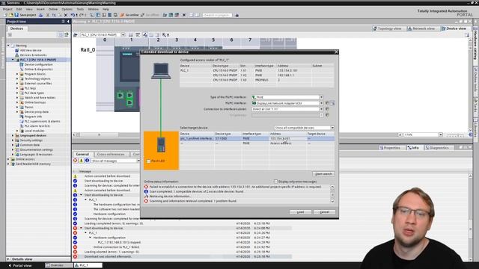The height and width of the screenshot is (269, 479).
Task: Expand the Details view panel
Action: 8,259
